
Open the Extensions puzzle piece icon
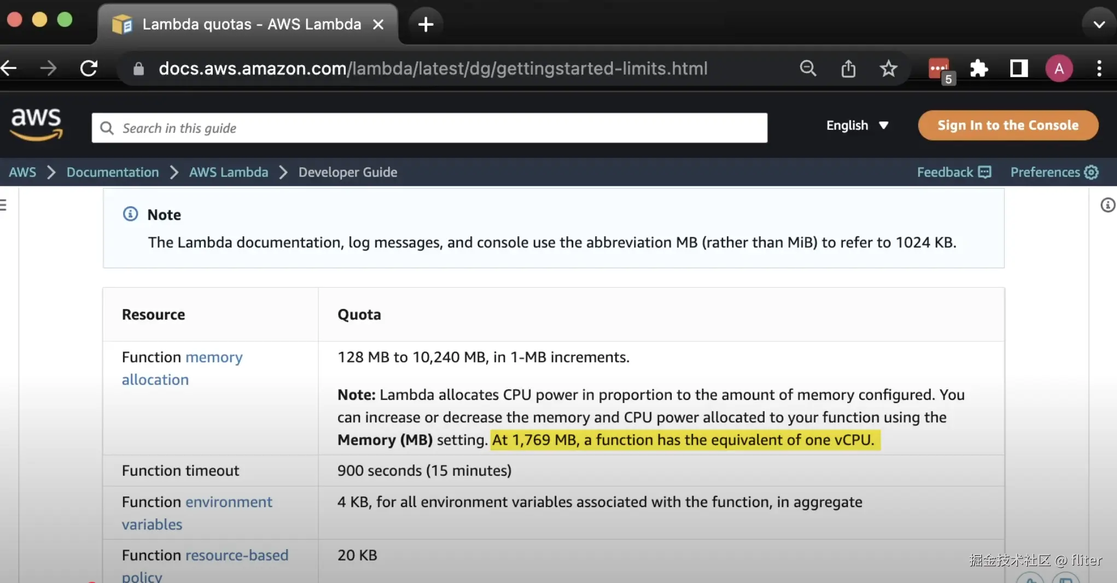tap(978, 68)
